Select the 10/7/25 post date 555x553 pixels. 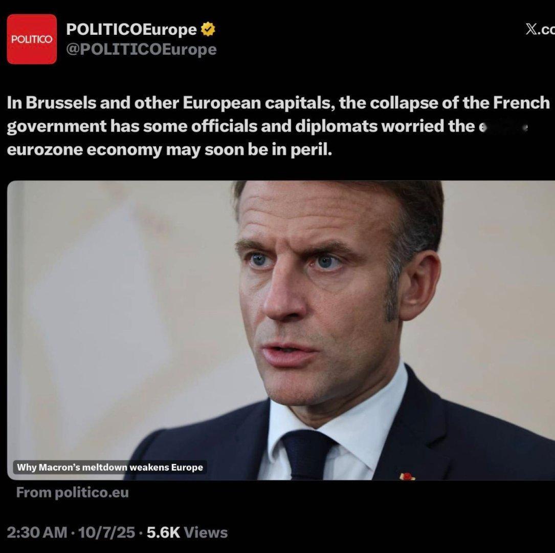106,533
